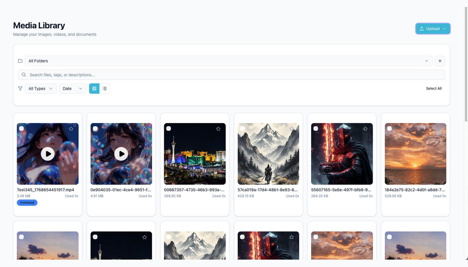The image size is (468, 267).
Task: Select the 57ca019a-17d4-48b1 image checkbox
Action: (242, 128)
